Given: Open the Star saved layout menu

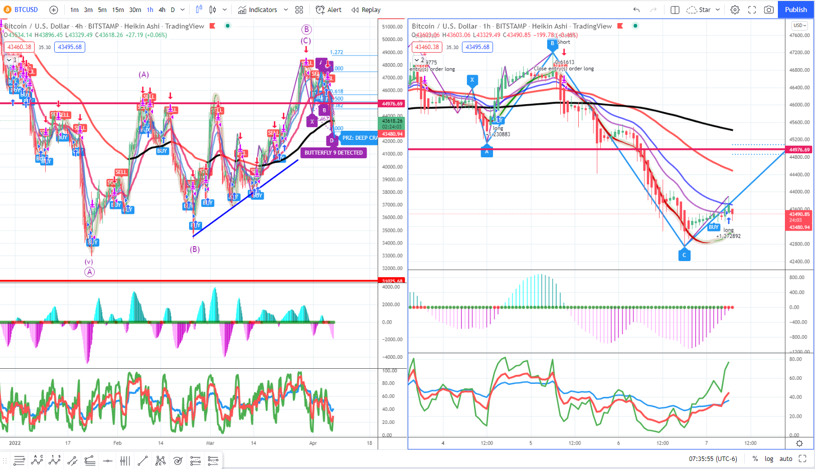Looking at the screenshot, I should tap(699, 10).
